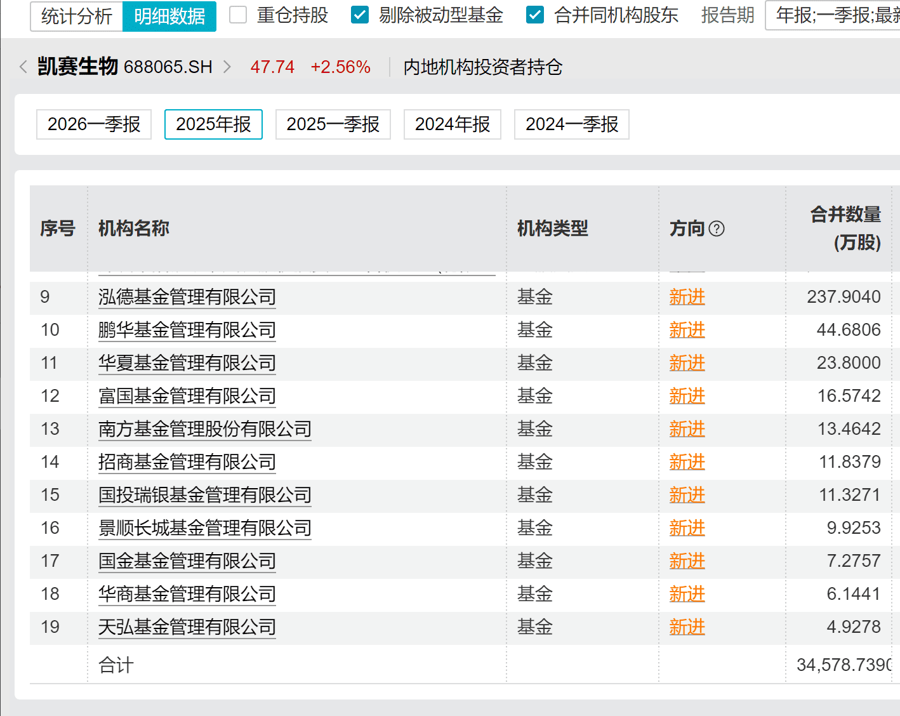The height and width of the screenshot is (716, 900).
Task: Select the 2025一季报 report period
Action: pyautogui.click(x=333, y=124)
